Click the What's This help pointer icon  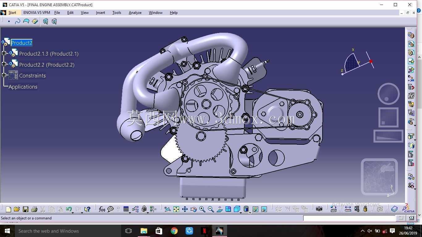[x=87, y=209]
